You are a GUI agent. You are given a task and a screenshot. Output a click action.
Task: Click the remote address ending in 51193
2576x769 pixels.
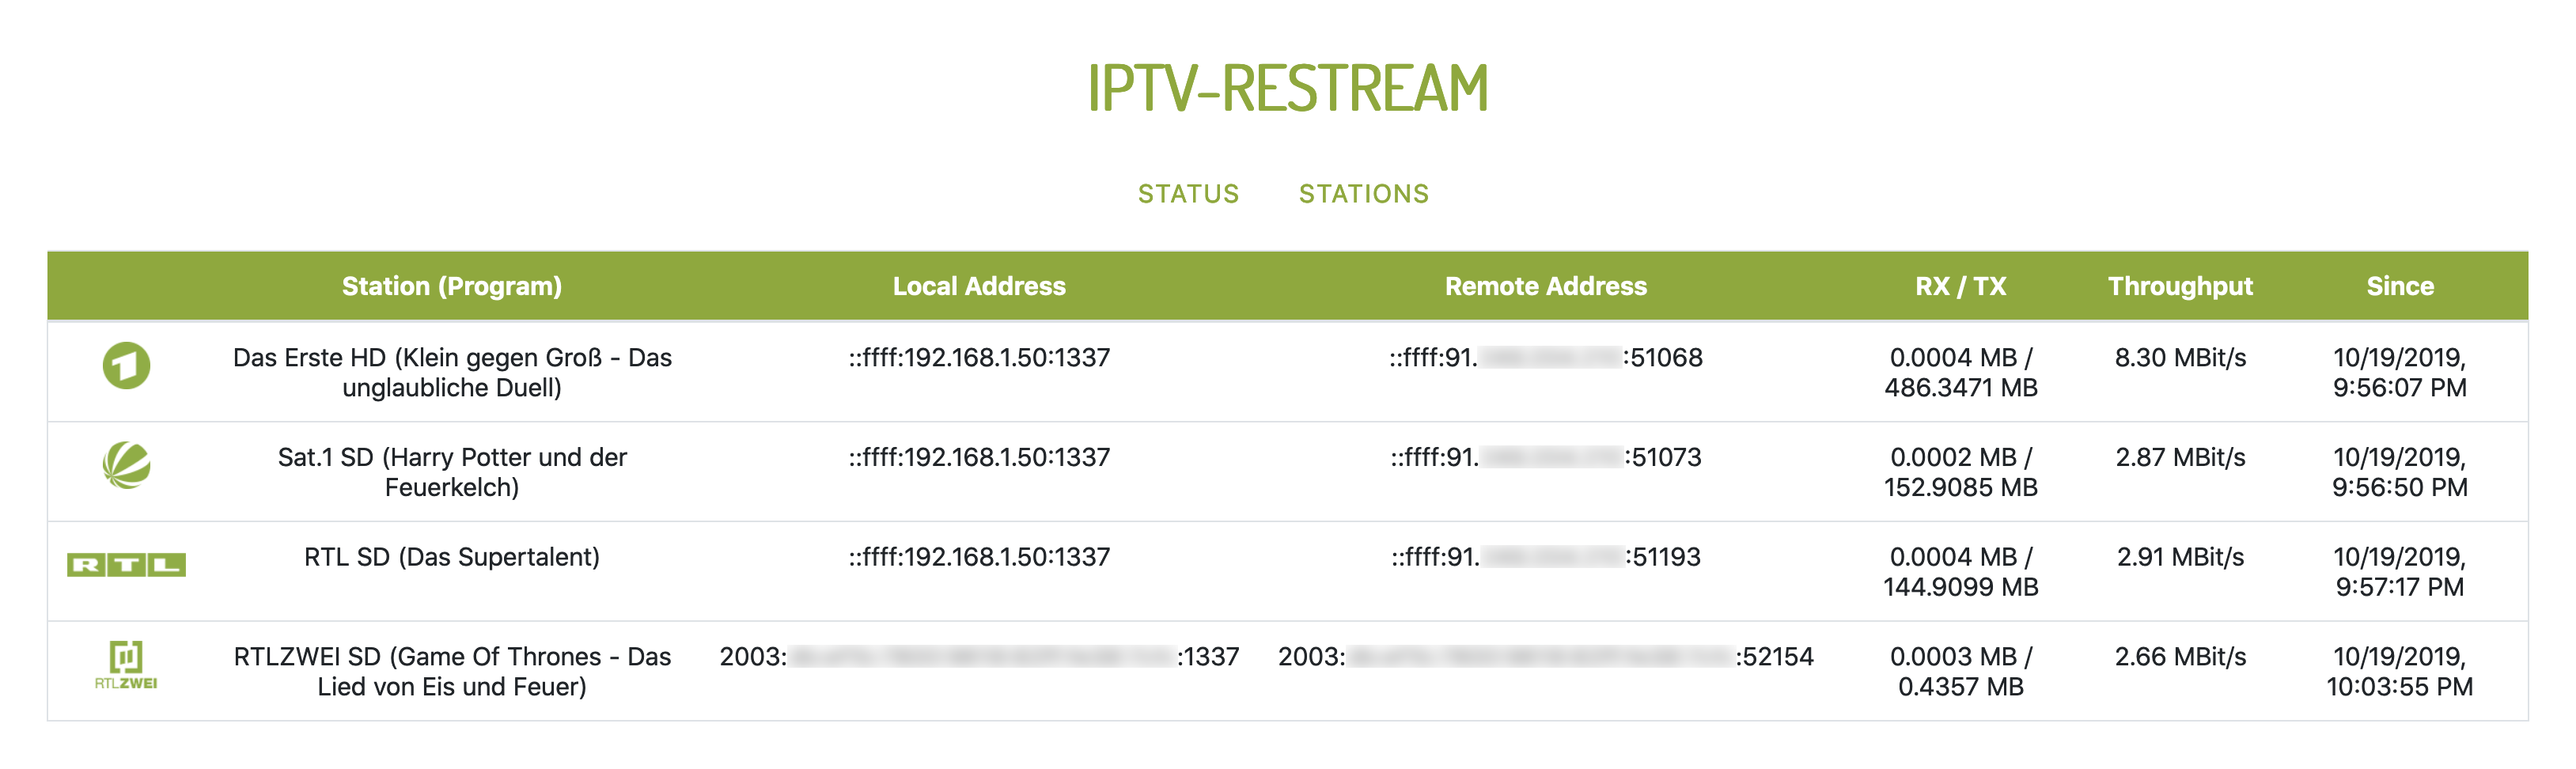[1545, 557]
